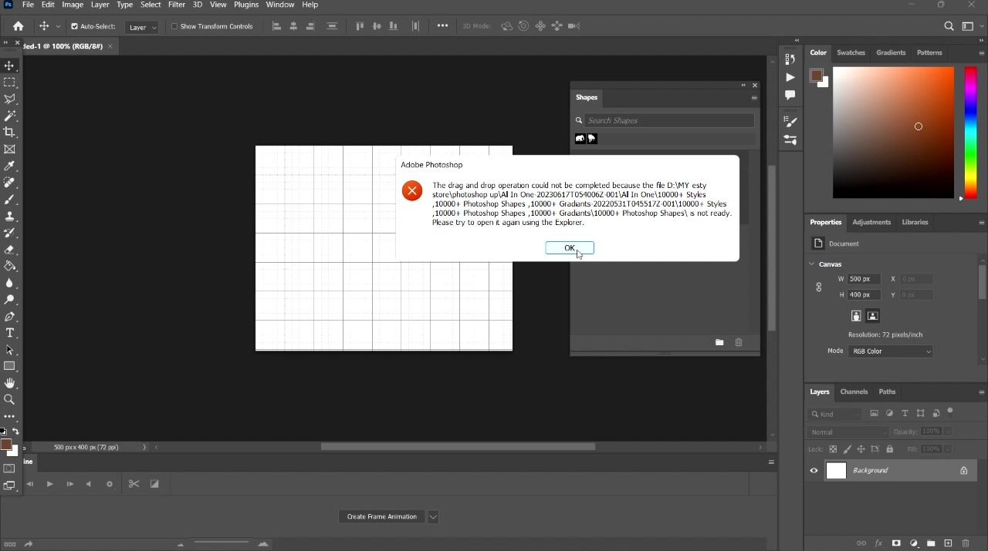Click OK in the error dialog
Viewport: 988px width, 551px height.
570,247
